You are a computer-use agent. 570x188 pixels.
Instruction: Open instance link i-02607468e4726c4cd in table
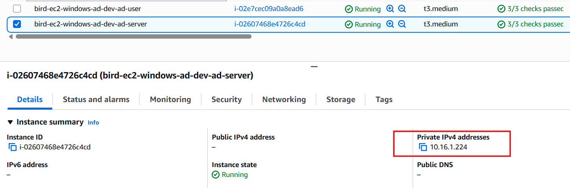pyautogui.click(x=270, y=24)
